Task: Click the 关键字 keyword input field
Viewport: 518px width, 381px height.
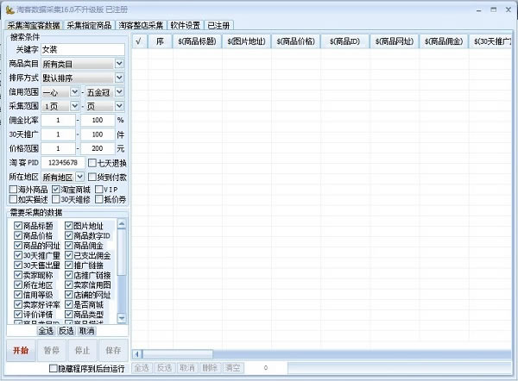Action: 82,49
